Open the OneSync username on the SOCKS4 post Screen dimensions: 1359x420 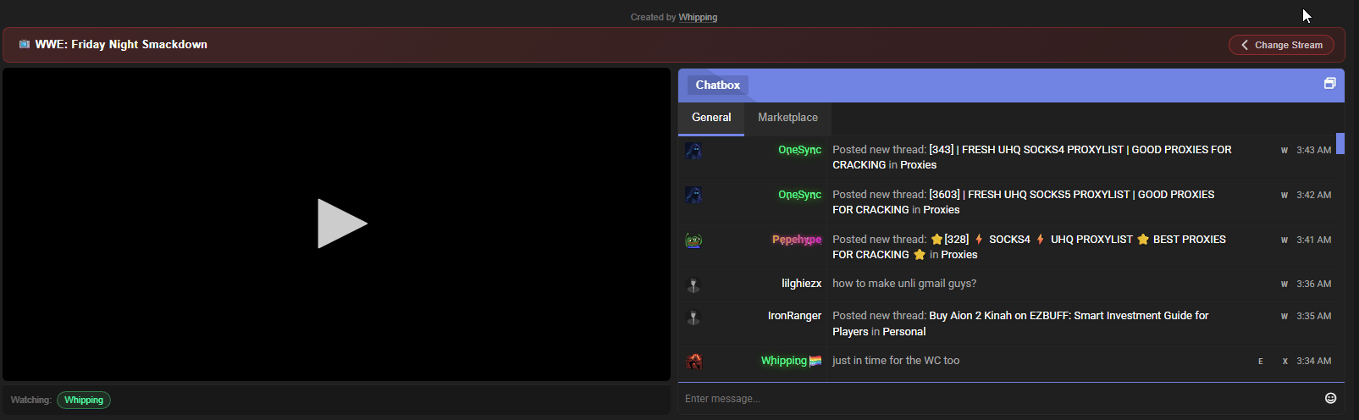(x=799, y=150)
